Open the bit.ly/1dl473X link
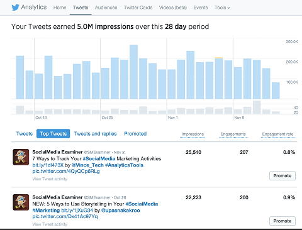Screen dimensions: 302x230 [48, 165]
